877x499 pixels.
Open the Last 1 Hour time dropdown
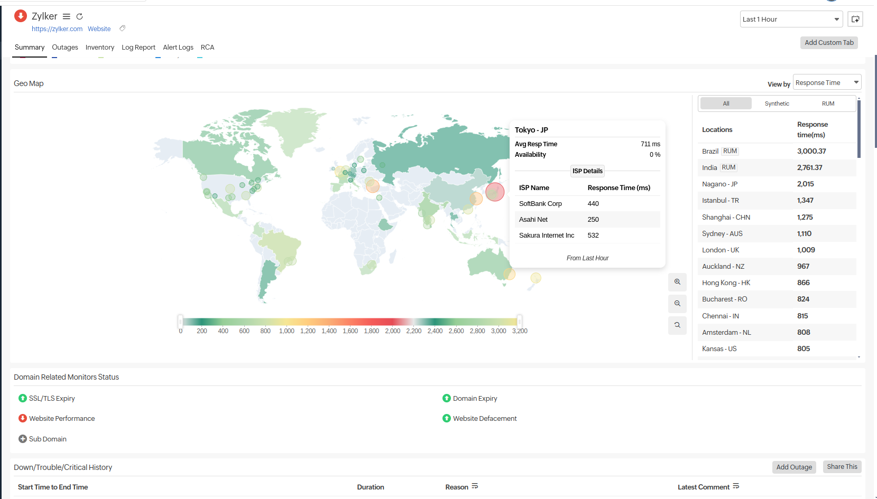click(x=791, y=19)
